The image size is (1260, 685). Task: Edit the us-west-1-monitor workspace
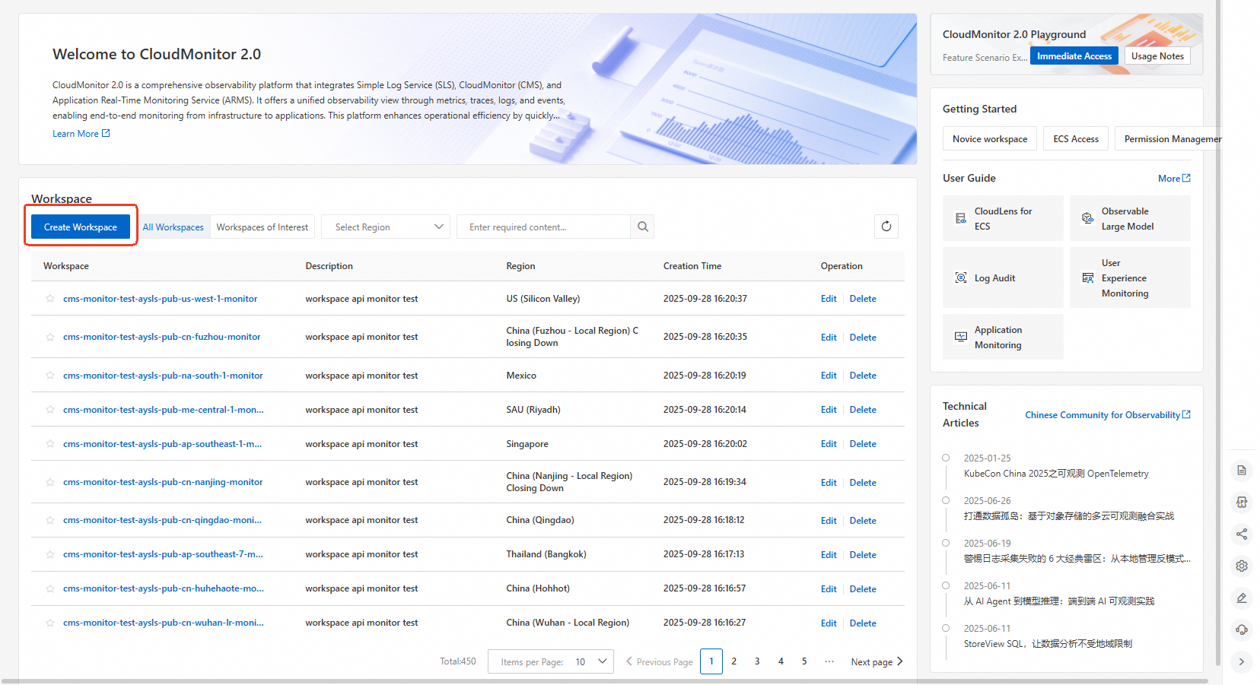point(829,299)
